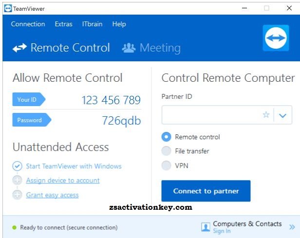The image size is (300, 238).
Task: Open Assign device to account link
Action: point(63,180)
